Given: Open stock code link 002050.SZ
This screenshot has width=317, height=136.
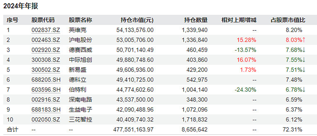Looking at the screenshot, I should tap(46, 120).
